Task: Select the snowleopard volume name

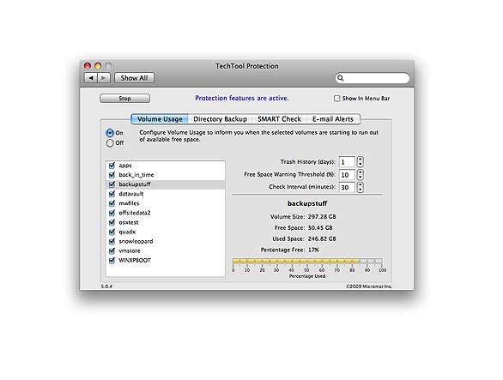Action: pos(136,241)
